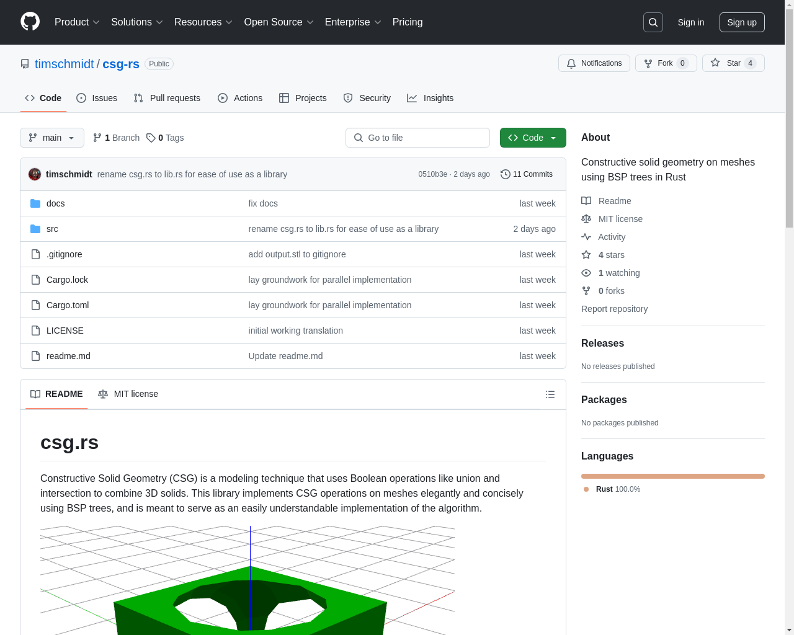Viewport: 794px width, 635px height.
Task: Click the Report repository link
Action: (x=614, y=309)
